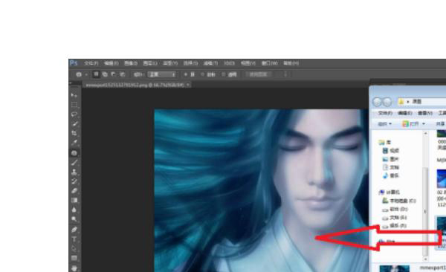This screenshot has height=272, width=446.
Task: Click the Ps logo in menu bar
Action: [74, 63]
